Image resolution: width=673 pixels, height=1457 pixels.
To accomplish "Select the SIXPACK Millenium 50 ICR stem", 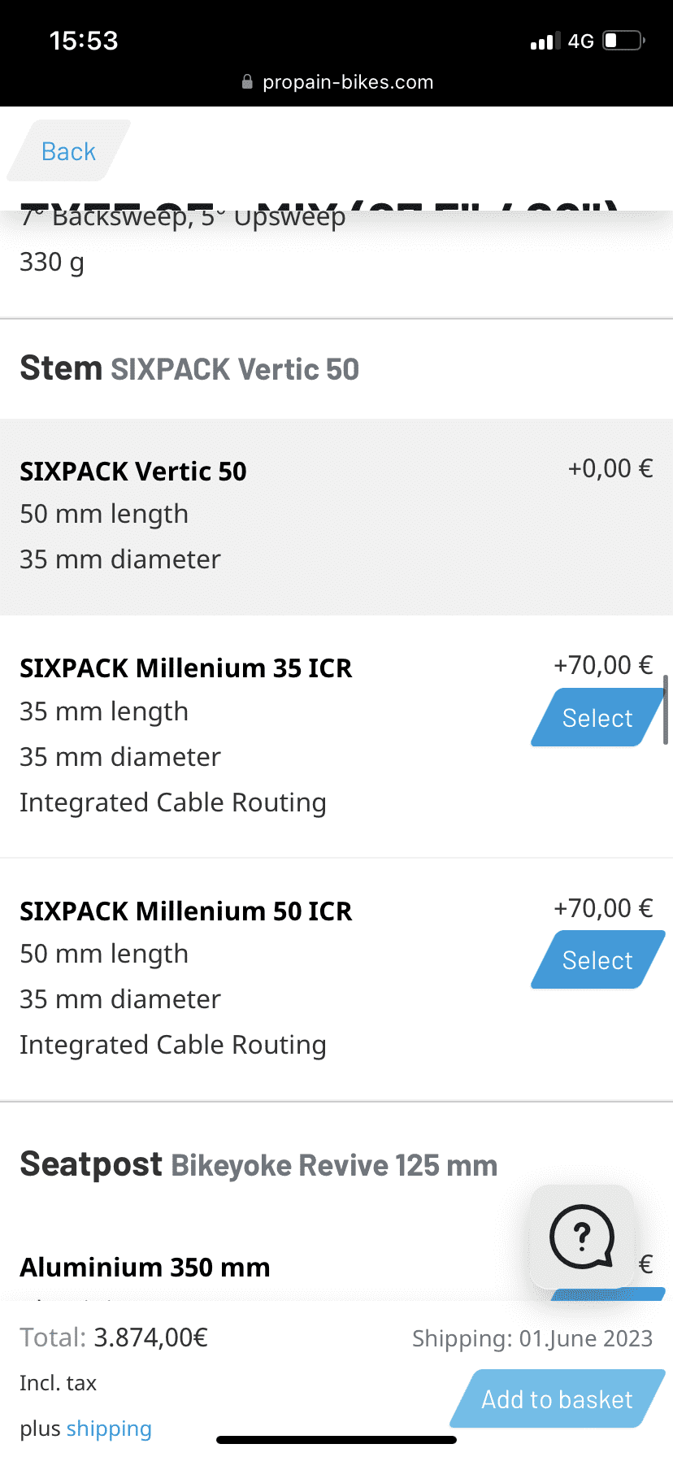I will tap(597, 960).
